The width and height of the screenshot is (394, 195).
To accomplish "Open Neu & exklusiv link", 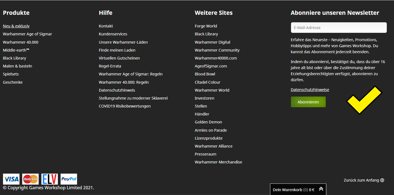I will pyautogui.click(x=16, y=26).
